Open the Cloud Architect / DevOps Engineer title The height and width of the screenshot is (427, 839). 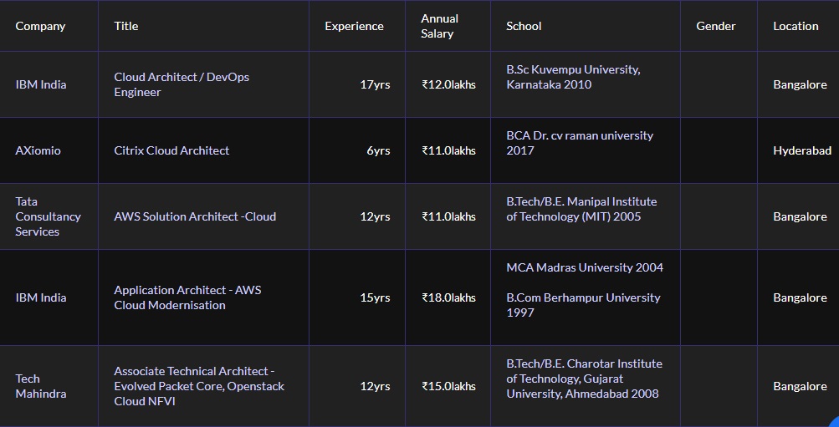pyautogui.click(x=182, y=84)
